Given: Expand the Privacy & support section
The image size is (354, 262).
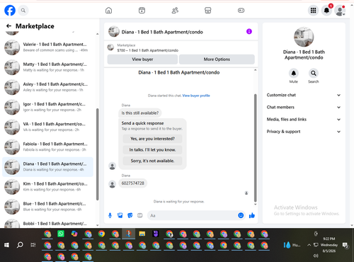Looking at the screenshot, I should pyautogui.click(x=304, y=132).
